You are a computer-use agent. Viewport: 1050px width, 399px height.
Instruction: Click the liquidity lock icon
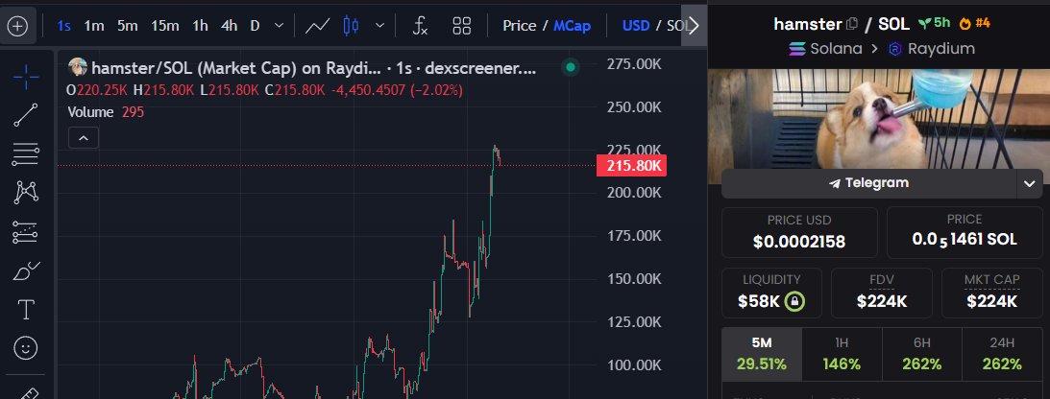[x=794, y=301]
